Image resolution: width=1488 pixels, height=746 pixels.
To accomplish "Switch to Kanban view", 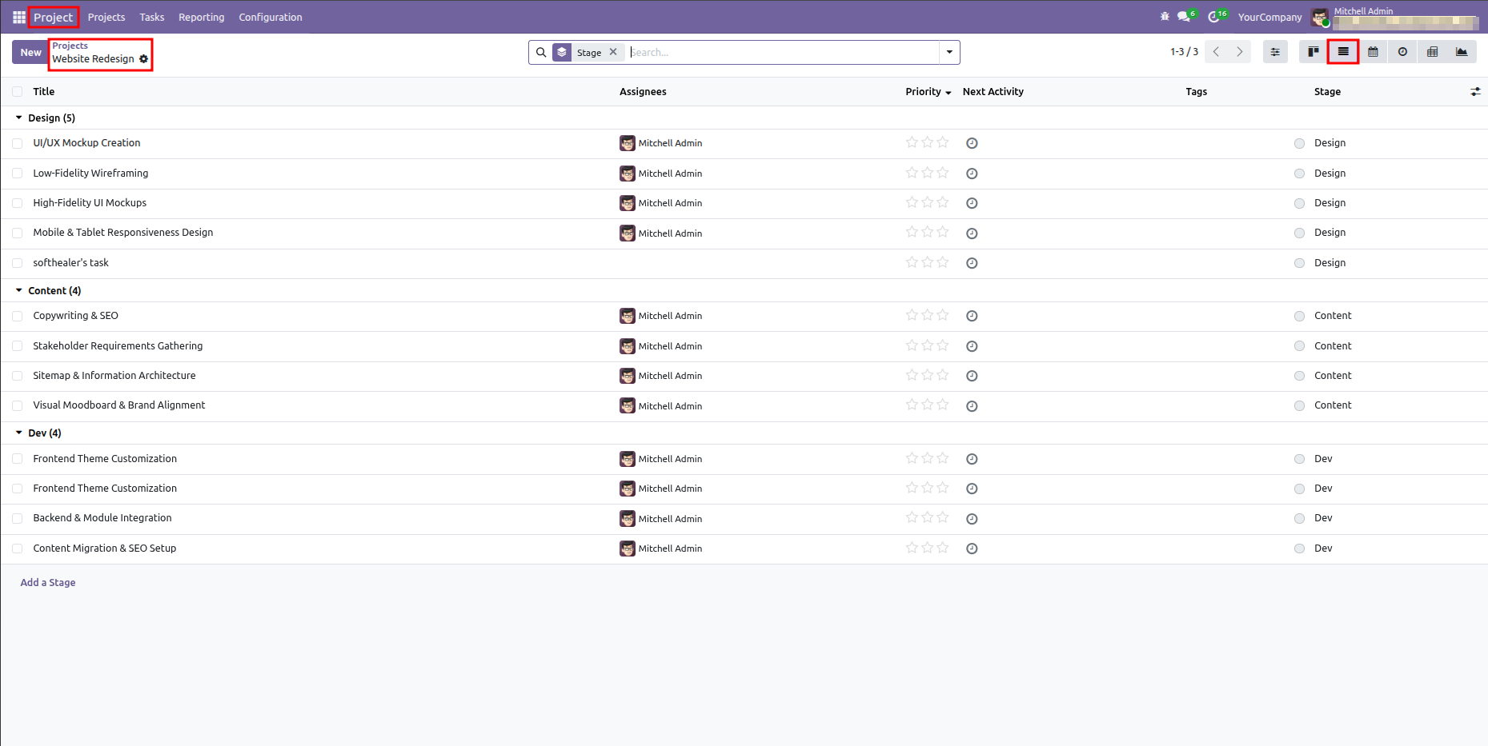I will click(x=1314, y=52).
